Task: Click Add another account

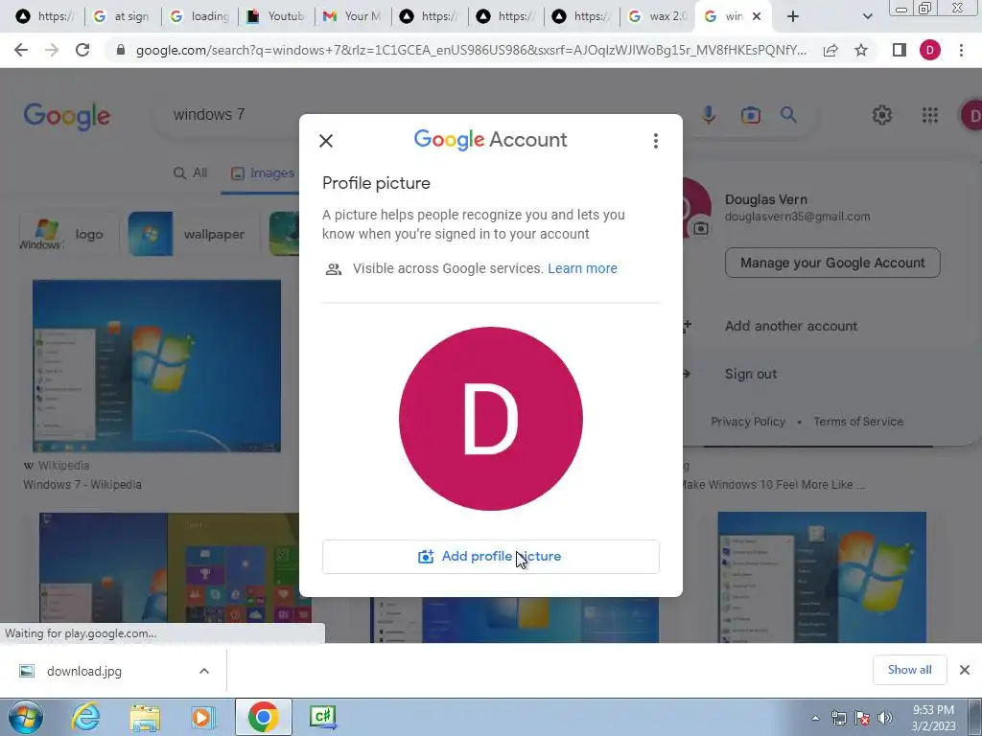Action: click(791, 326)
